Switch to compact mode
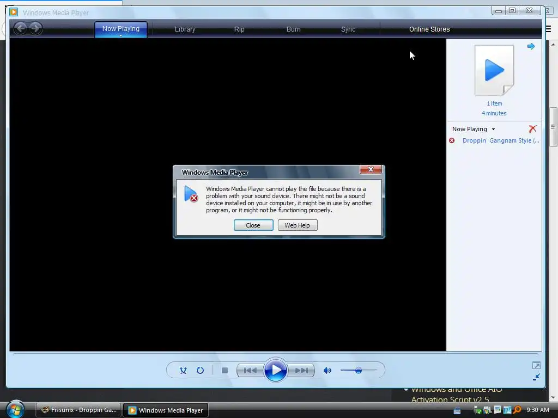The height and width of the screenshot is (418, 558). pos(536,377)
